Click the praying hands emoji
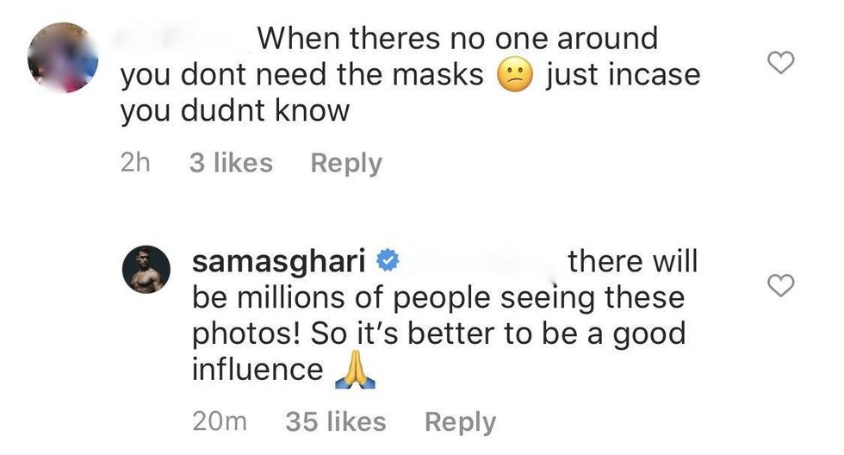 pos(349,371)
